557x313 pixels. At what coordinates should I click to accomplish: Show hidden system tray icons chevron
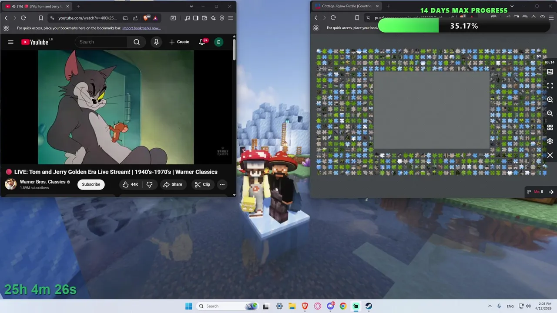coord(490,306)
